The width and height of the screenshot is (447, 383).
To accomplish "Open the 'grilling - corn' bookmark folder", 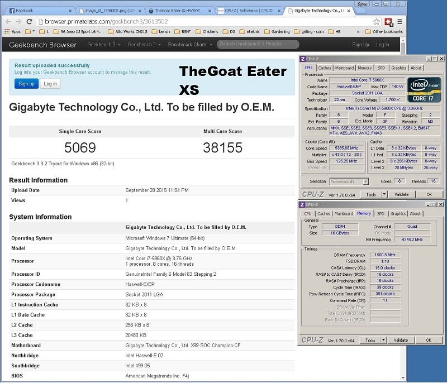I will [x=309, y=32].
